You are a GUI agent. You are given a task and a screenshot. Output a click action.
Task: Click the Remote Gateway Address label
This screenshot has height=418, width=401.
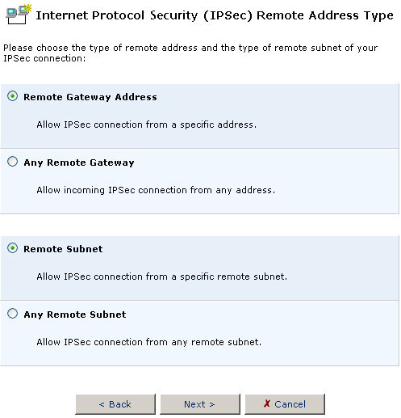[90, 97]
